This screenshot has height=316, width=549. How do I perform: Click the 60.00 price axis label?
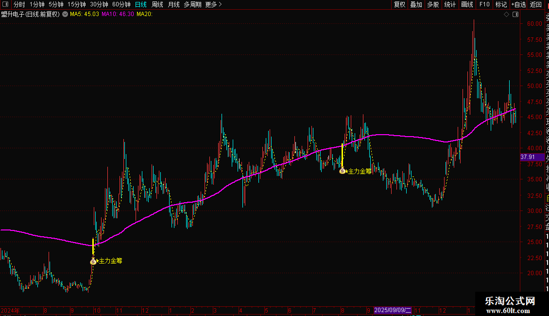click(x=534, y=24)
